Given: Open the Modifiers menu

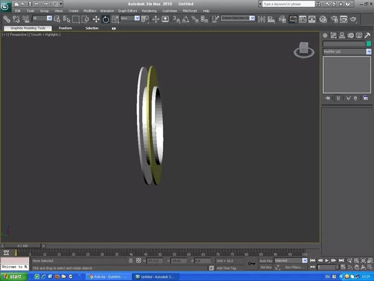Looking at the screenshot, I should tap(89, 11).
